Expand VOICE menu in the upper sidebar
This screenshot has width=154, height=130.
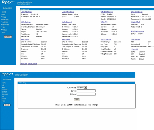click(x=4, y=30)
